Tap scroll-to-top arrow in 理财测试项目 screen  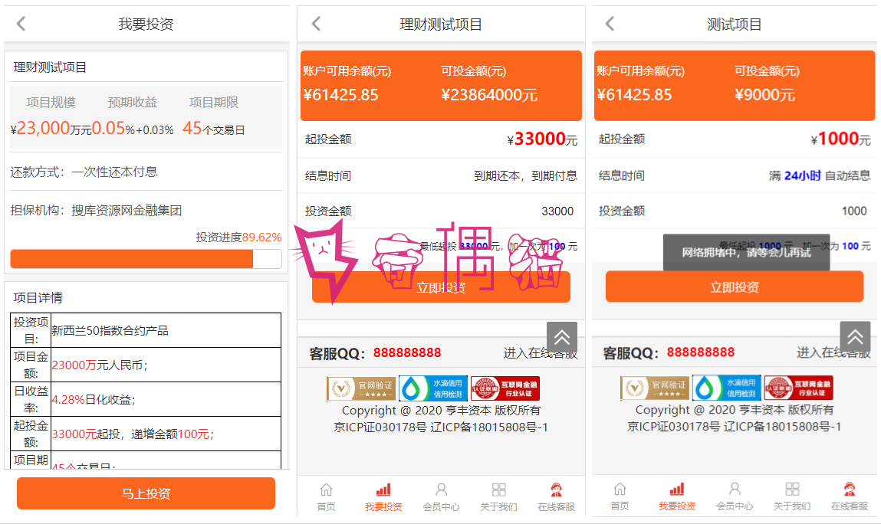[x=562, y=337]
